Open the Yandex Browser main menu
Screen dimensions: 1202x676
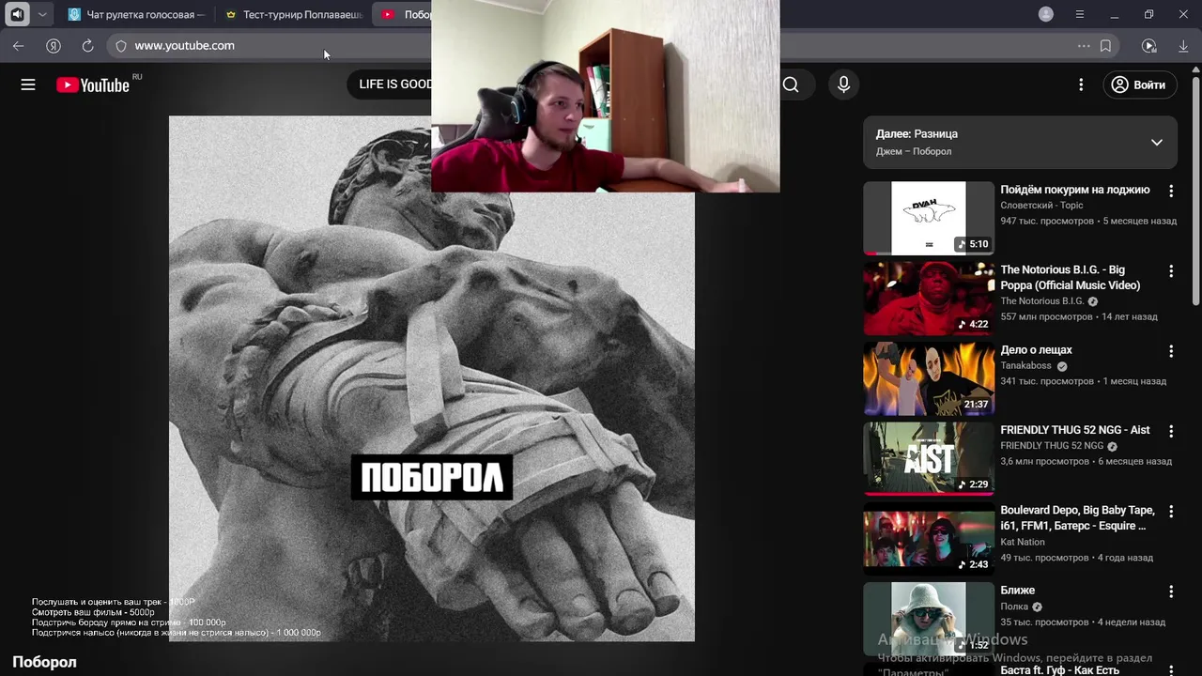tap(1080, 14)
